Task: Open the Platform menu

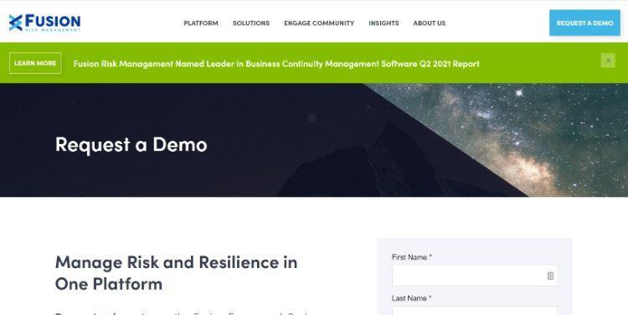Action: 201,23
